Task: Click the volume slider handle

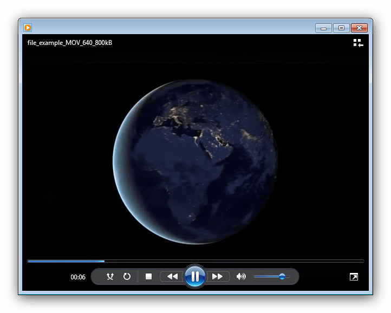Action: point(282,277)
